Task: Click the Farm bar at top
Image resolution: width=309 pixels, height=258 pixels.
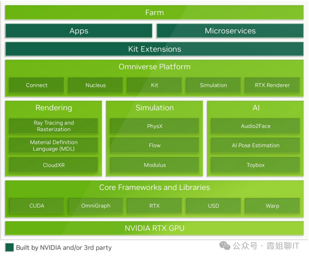Action: [154, 12]
